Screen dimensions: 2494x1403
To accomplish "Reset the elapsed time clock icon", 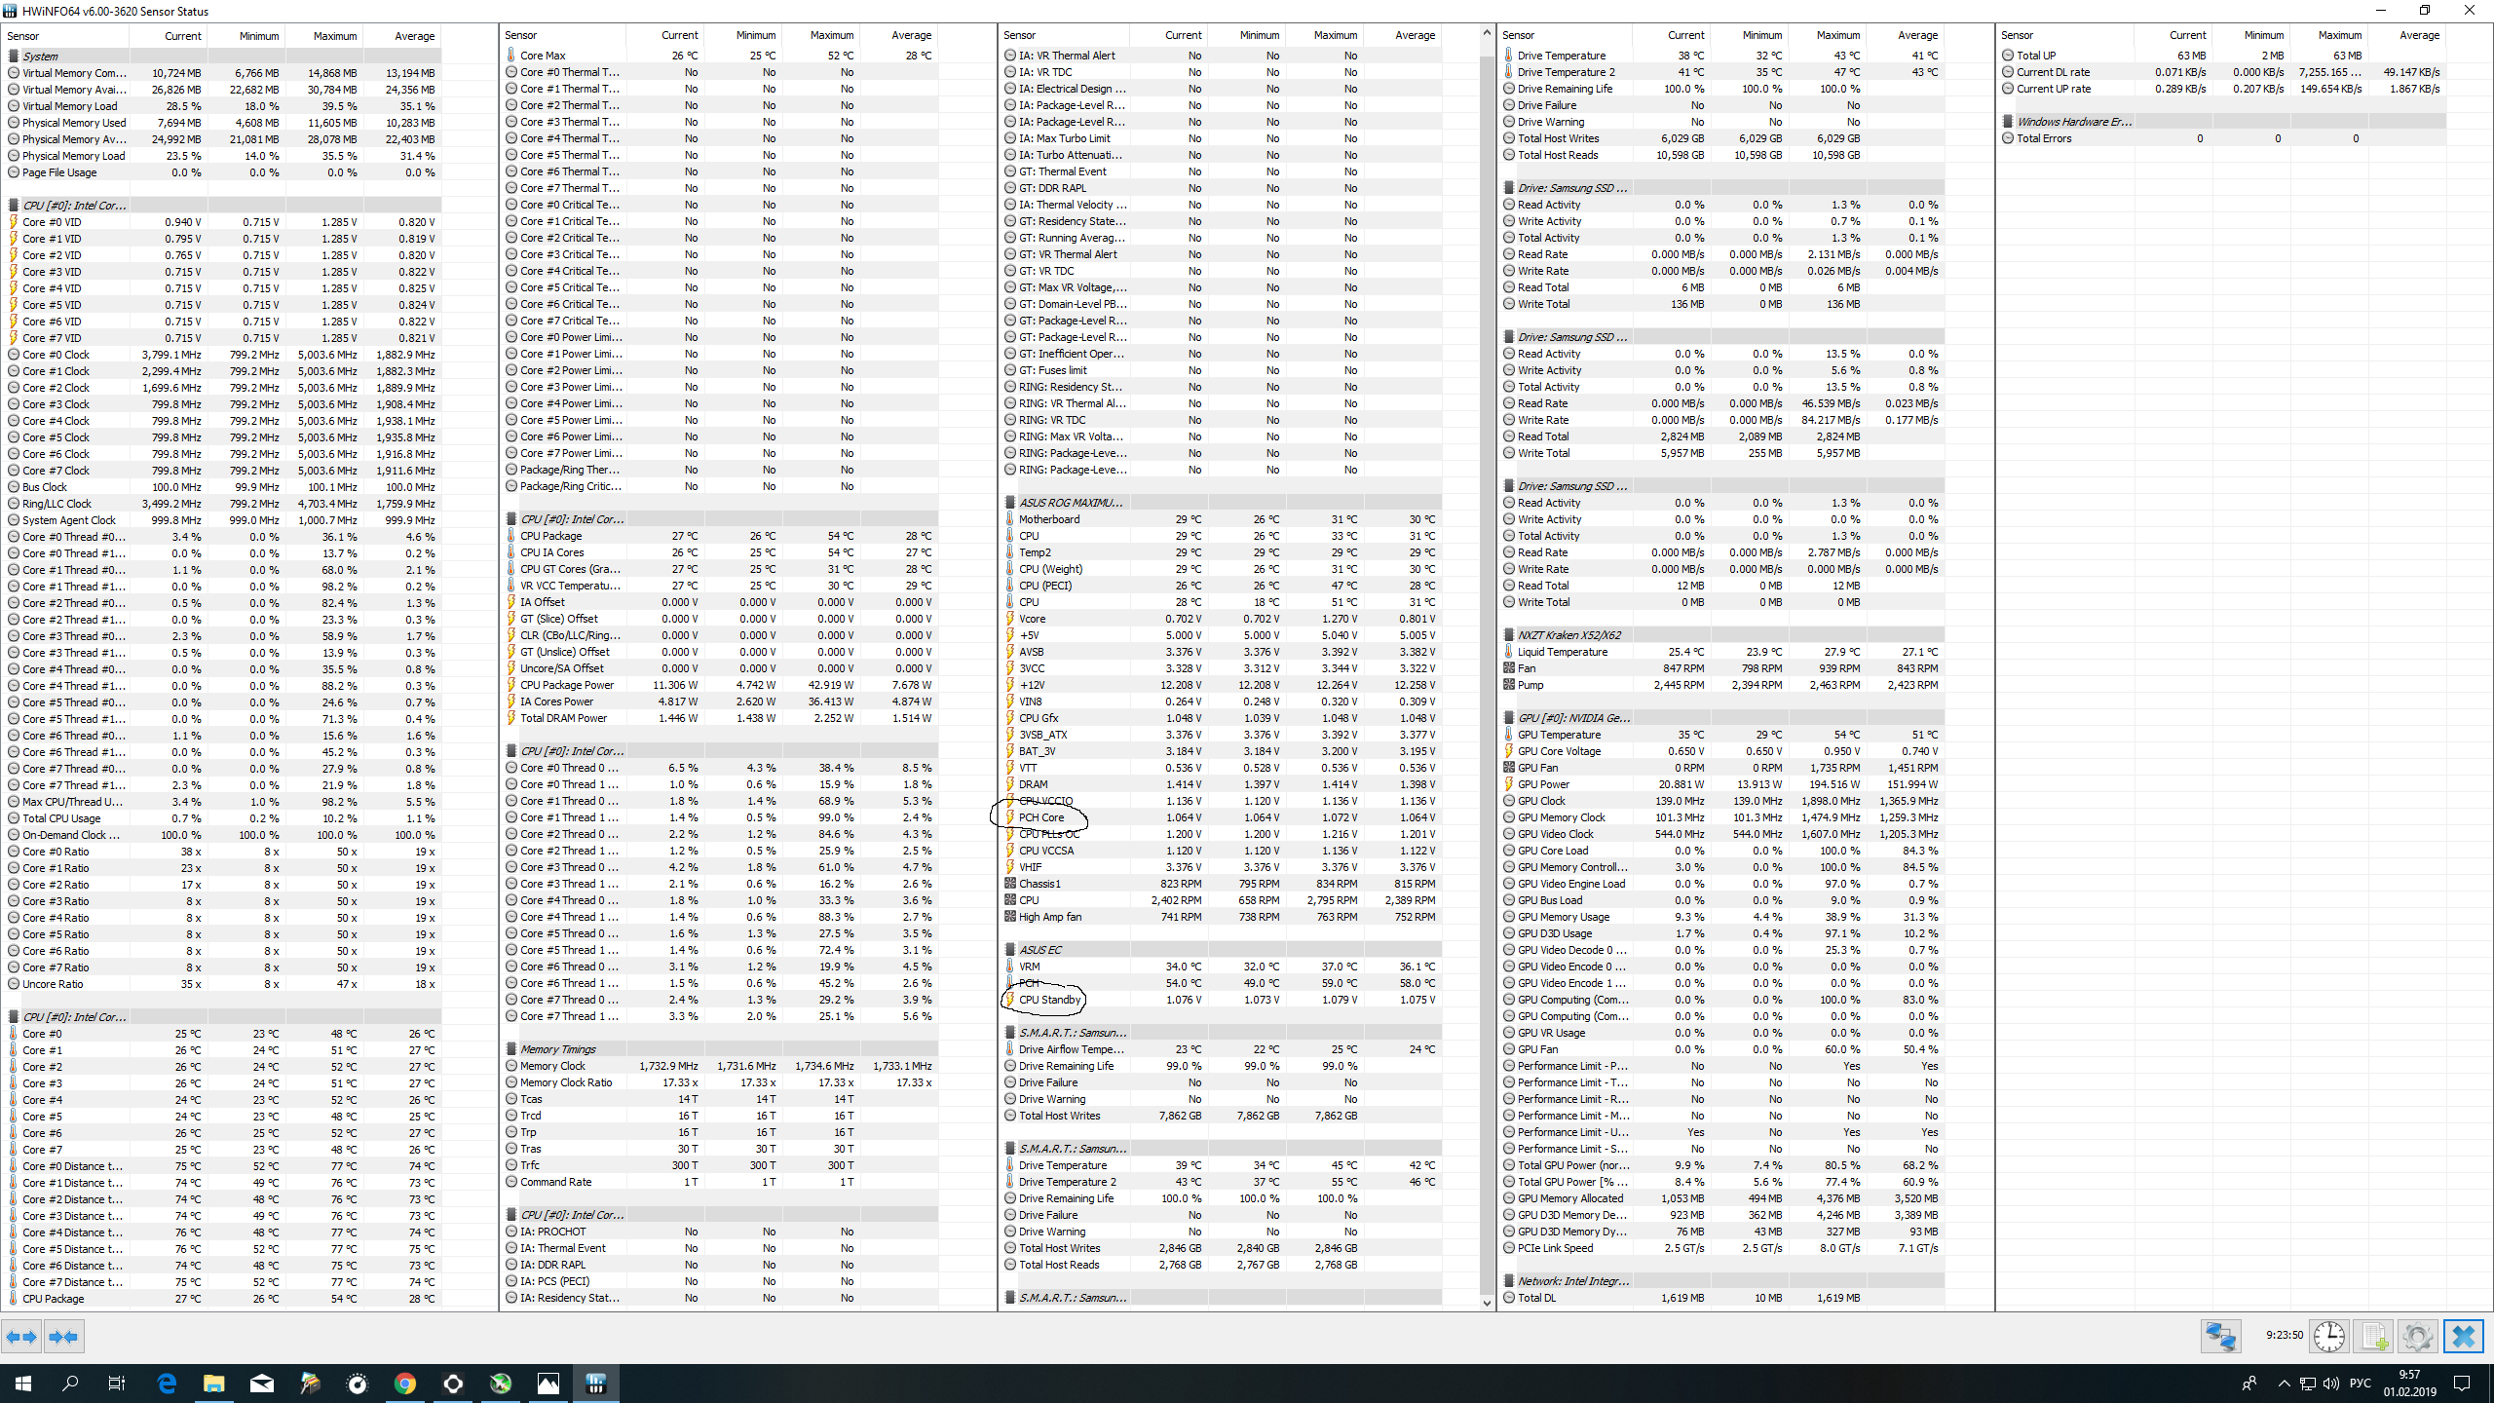I will click(x=2329, y=1336).
